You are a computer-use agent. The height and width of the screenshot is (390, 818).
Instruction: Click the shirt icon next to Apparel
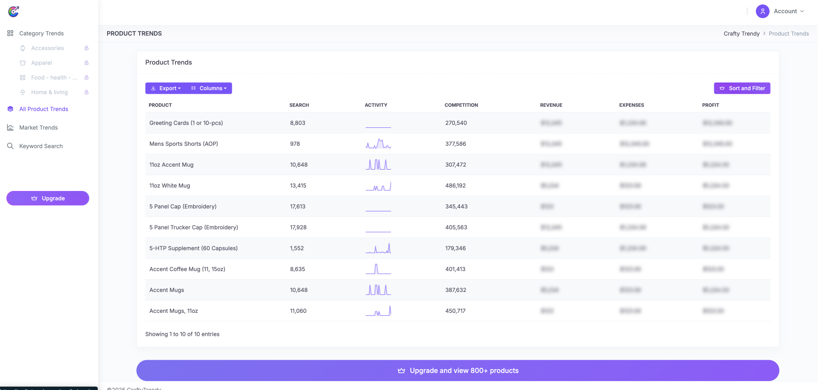(x=23, y=63)
